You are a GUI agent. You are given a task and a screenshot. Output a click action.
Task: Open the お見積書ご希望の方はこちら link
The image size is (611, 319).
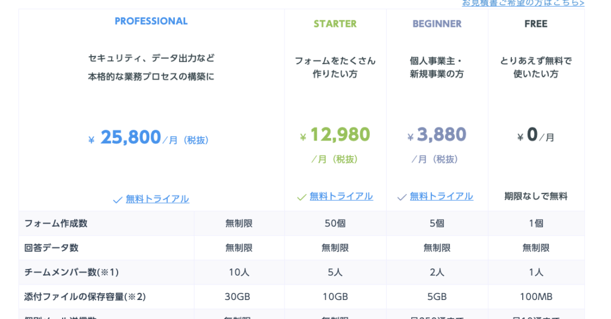(523, 3)
